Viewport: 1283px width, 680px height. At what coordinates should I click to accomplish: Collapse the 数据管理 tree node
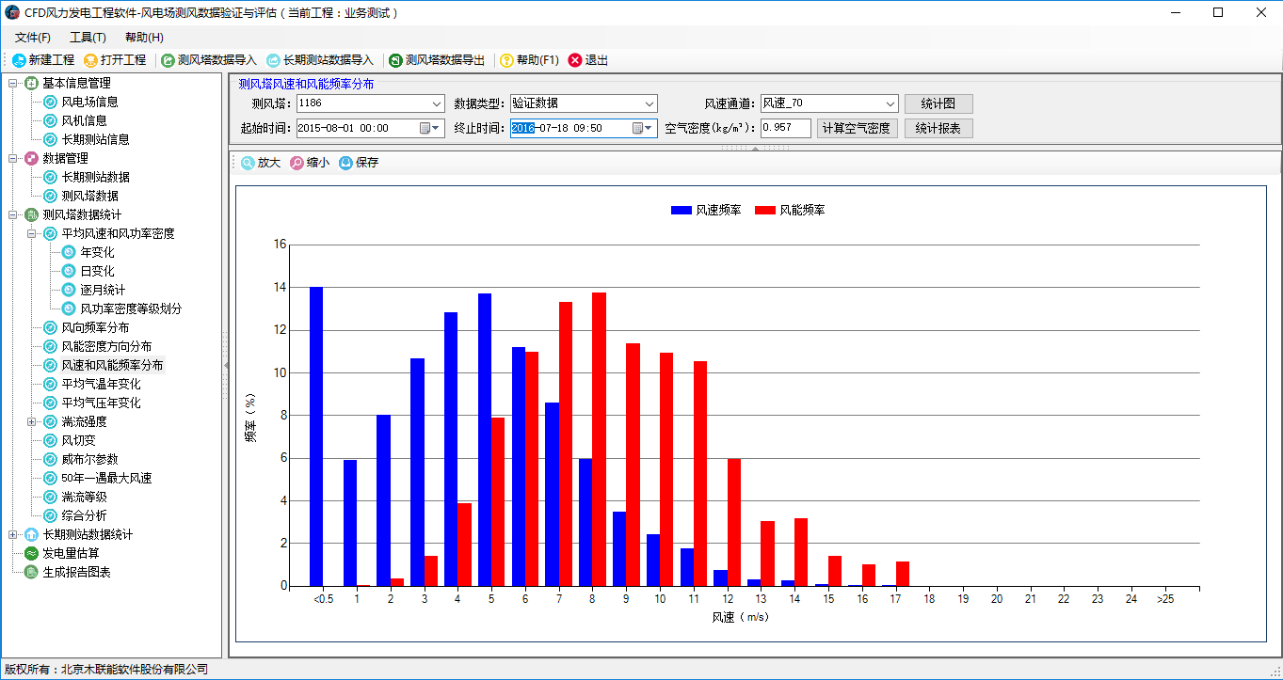13,158
